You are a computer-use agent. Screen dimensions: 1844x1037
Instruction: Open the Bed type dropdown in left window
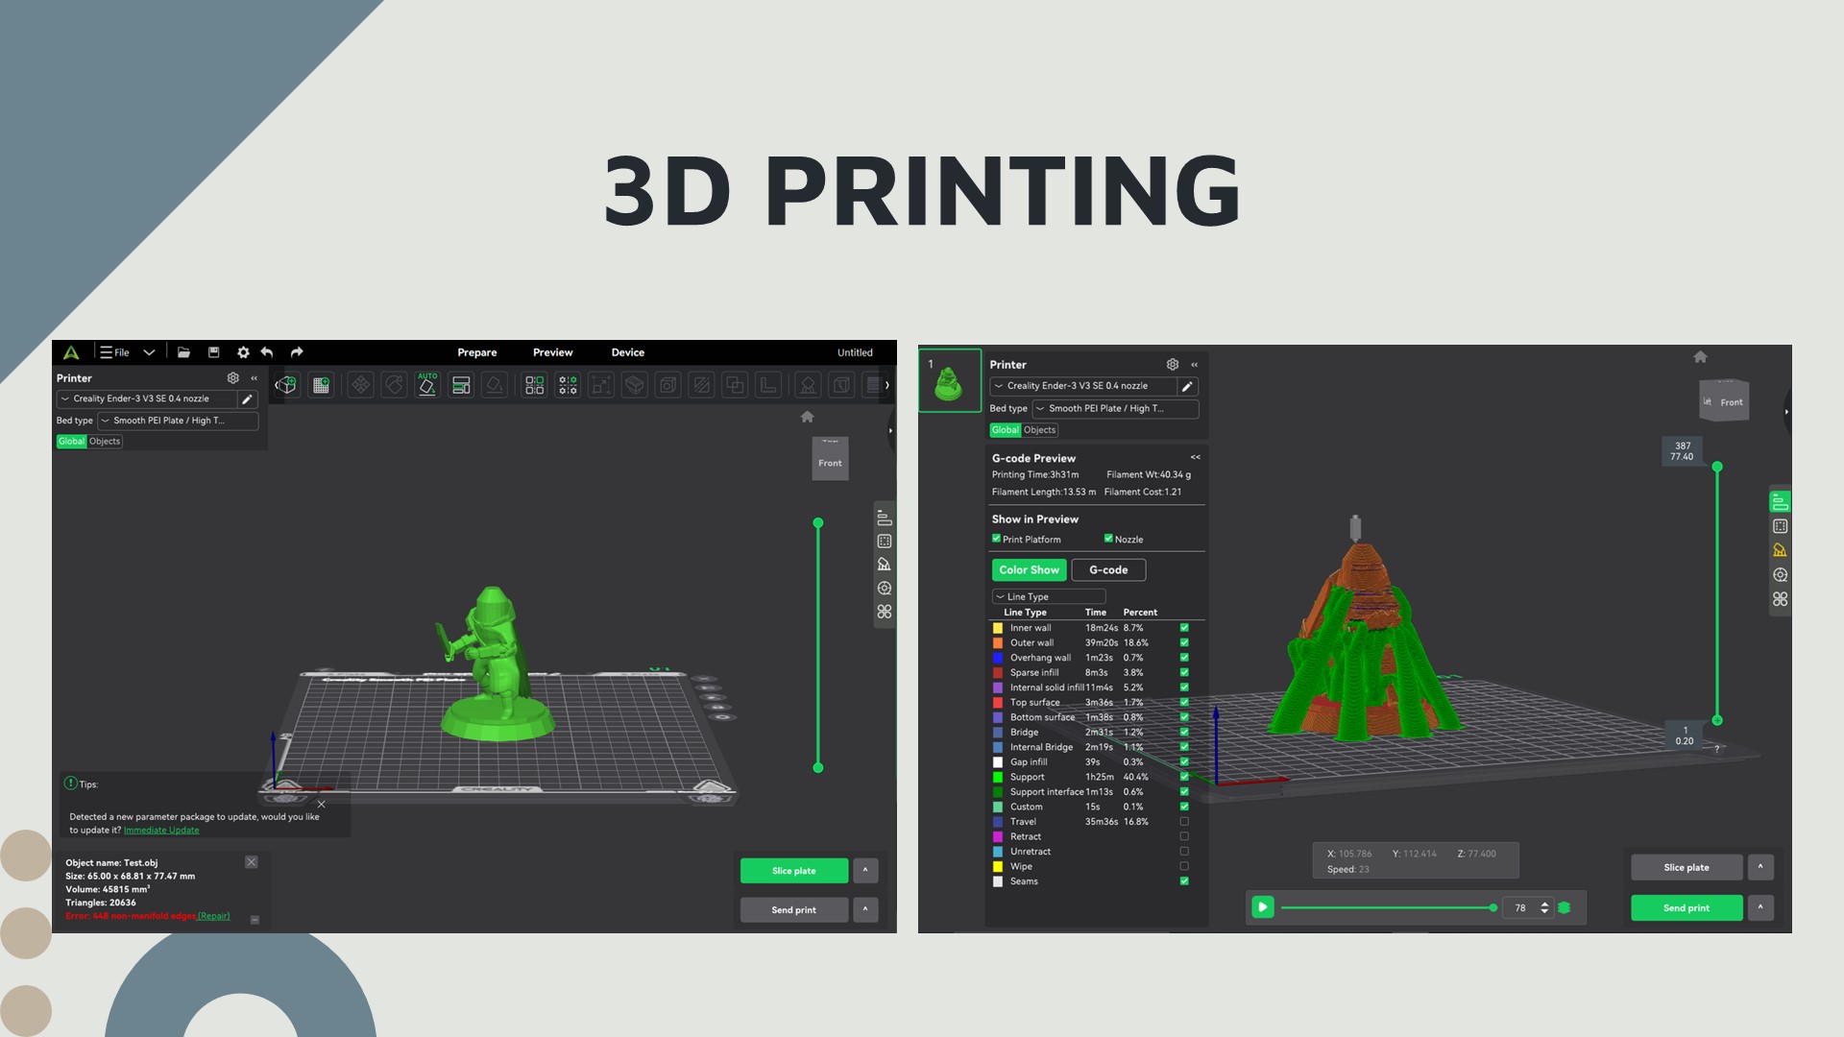(178, 421)
